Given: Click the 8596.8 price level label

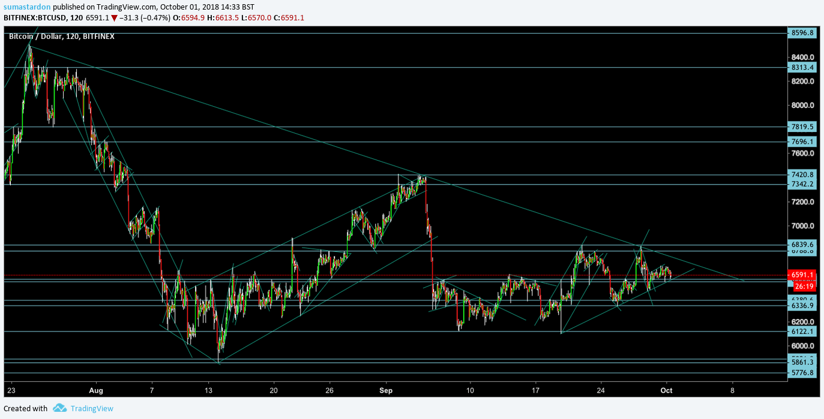Looking at the screenshot, I should (802, 34).
